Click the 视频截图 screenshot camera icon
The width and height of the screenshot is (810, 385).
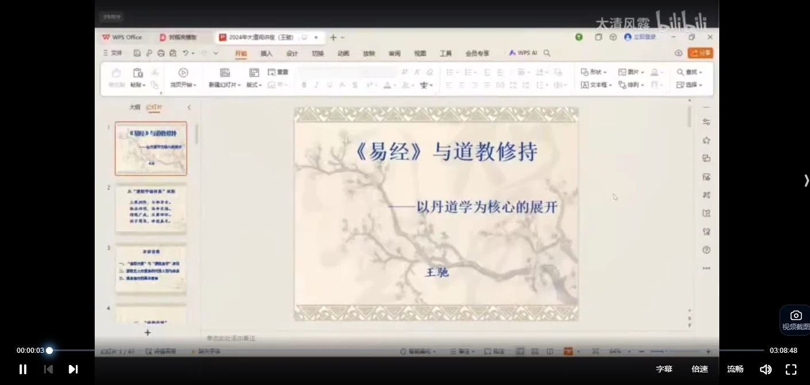point(796,316)
